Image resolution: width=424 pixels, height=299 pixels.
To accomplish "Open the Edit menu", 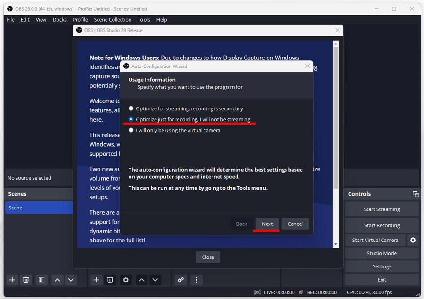I will tap(25, 20).
